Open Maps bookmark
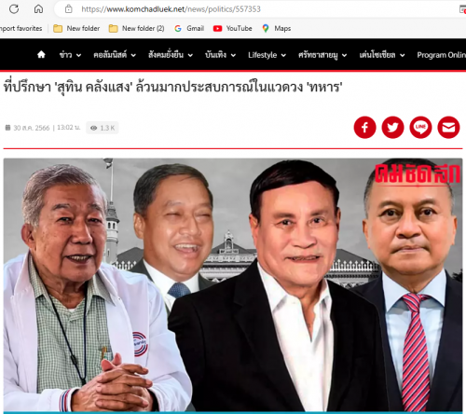Image resolution: width=466 pixels, height=414 pixels. click(277, 28)
